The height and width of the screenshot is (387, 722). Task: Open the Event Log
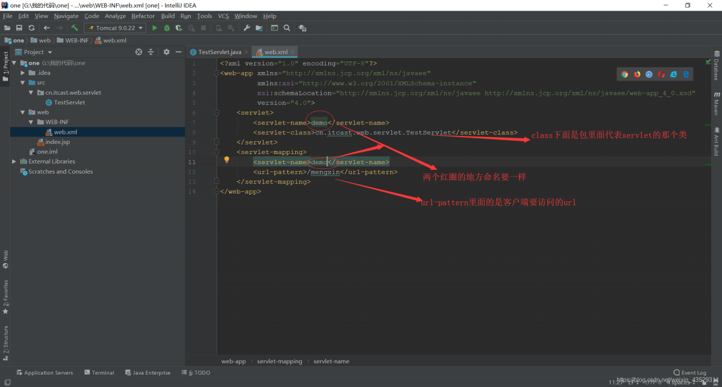click(690, 373)
